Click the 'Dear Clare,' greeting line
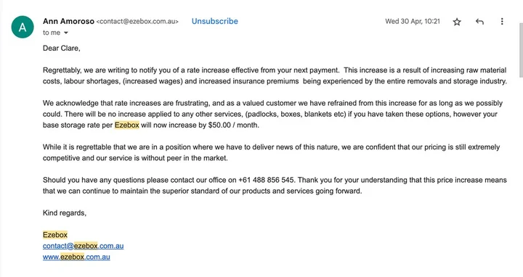Screen dimensions: 523x277 point(61,49)
